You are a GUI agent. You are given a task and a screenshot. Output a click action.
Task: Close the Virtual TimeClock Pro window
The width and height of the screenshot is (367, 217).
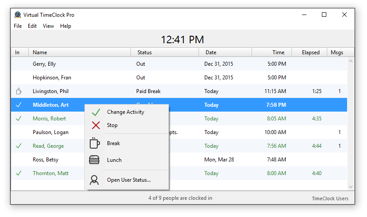click(x=344, y=15)
